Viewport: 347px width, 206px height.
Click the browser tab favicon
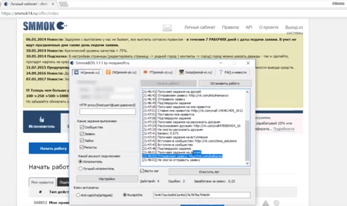coord(6,4)
